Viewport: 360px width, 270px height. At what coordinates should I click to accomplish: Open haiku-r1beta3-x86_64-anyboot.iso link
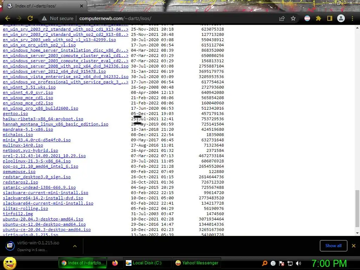pos(43,119)
